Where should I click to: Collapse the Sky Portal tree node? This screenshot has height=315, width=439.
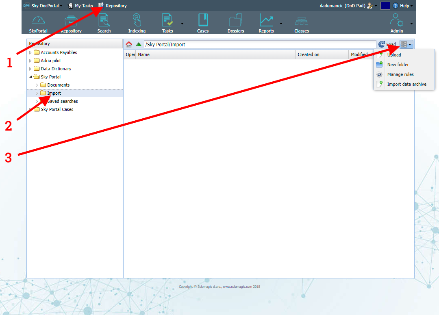[30, 77]
